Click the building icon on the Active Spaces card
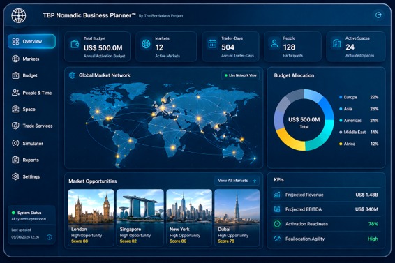395x263 pixels. [x=336, y=43]
